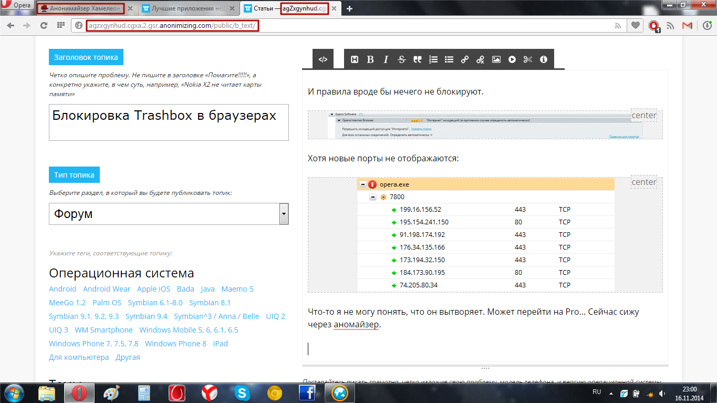Show hidden system tray icons
Screen dimensions: 717x403
tap(611, 392)
